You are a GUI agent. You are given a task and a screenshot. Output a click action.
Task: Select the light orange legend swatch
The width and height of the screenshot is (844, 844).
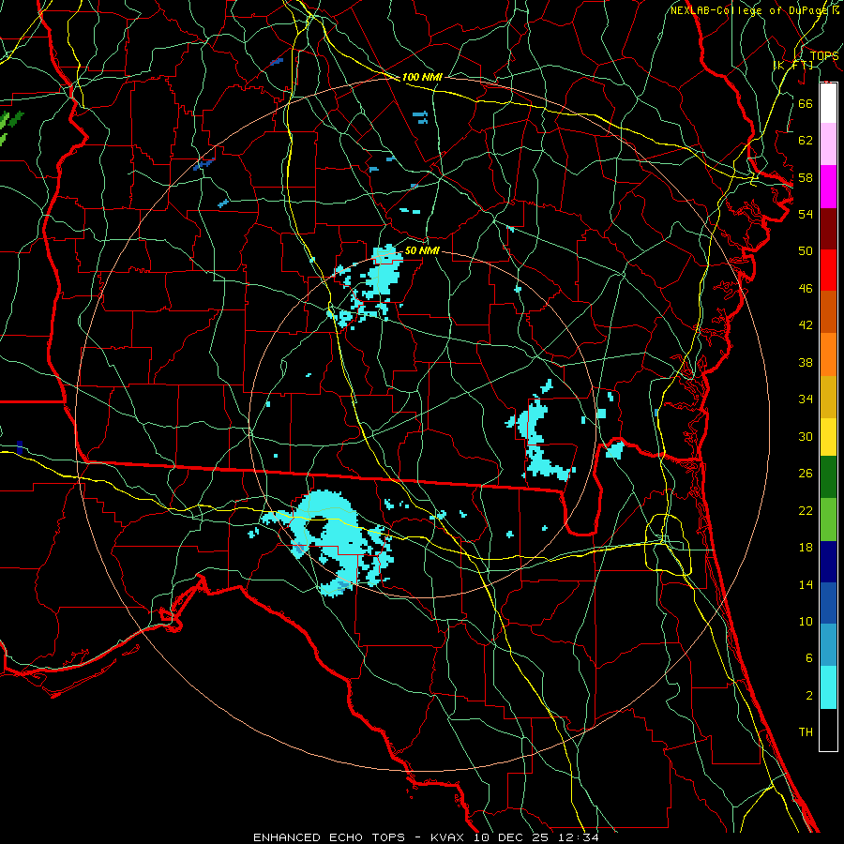click(828, 354)
